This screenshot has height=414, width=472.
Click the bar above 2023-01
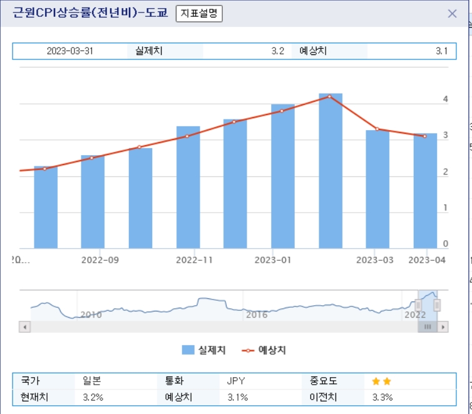[283, 176]
